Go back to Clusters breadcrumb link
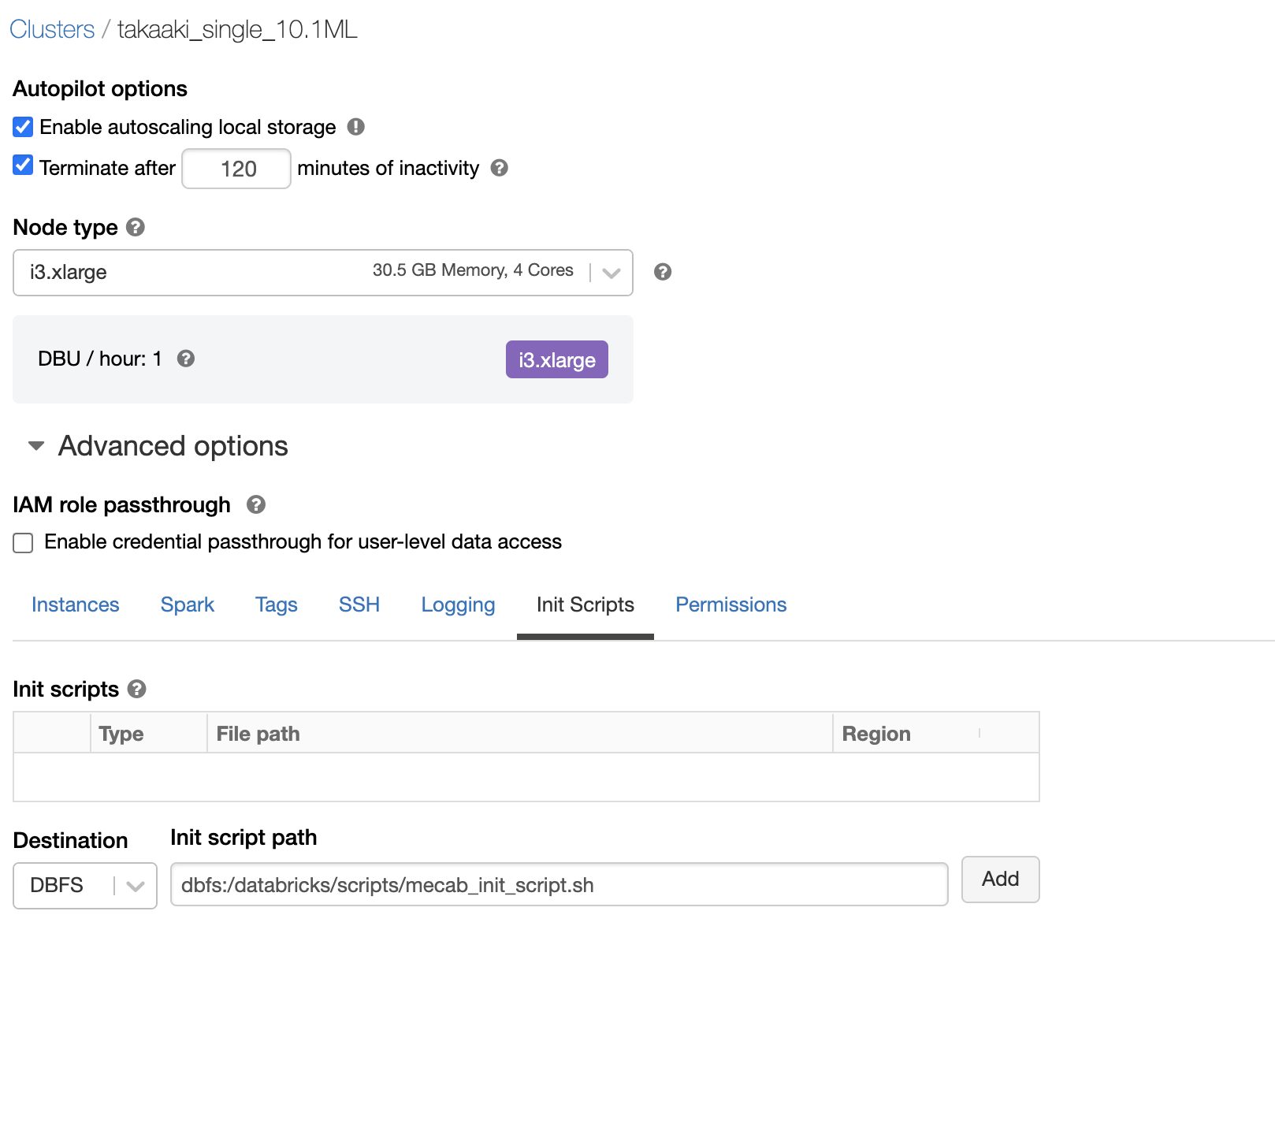Image resolution: width=1275 pixels, height=1138 pixels. point(52,30)
